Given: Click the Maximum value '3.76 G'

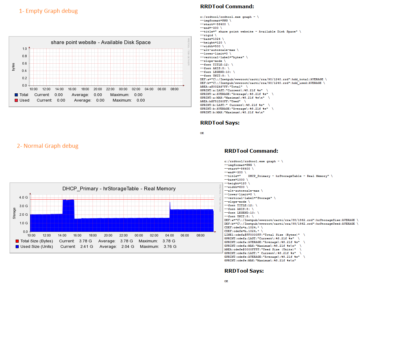Looking at the screenshot, I should 170,247.
